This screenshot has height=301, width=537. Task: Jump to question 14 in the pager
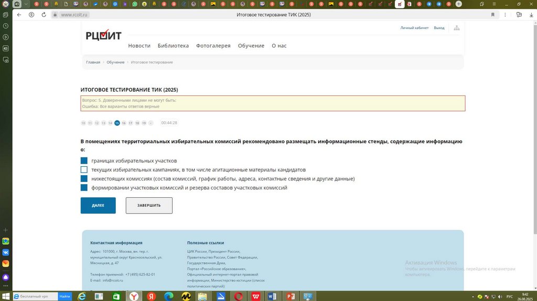tap(110, 123)
